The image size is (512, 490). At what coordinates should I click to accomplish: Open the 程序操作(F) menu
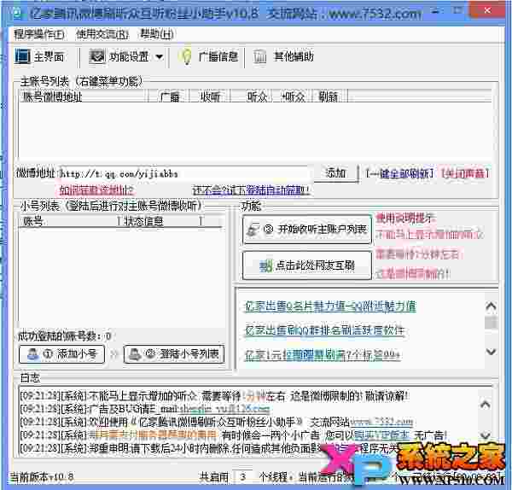(x=39, y=34)
